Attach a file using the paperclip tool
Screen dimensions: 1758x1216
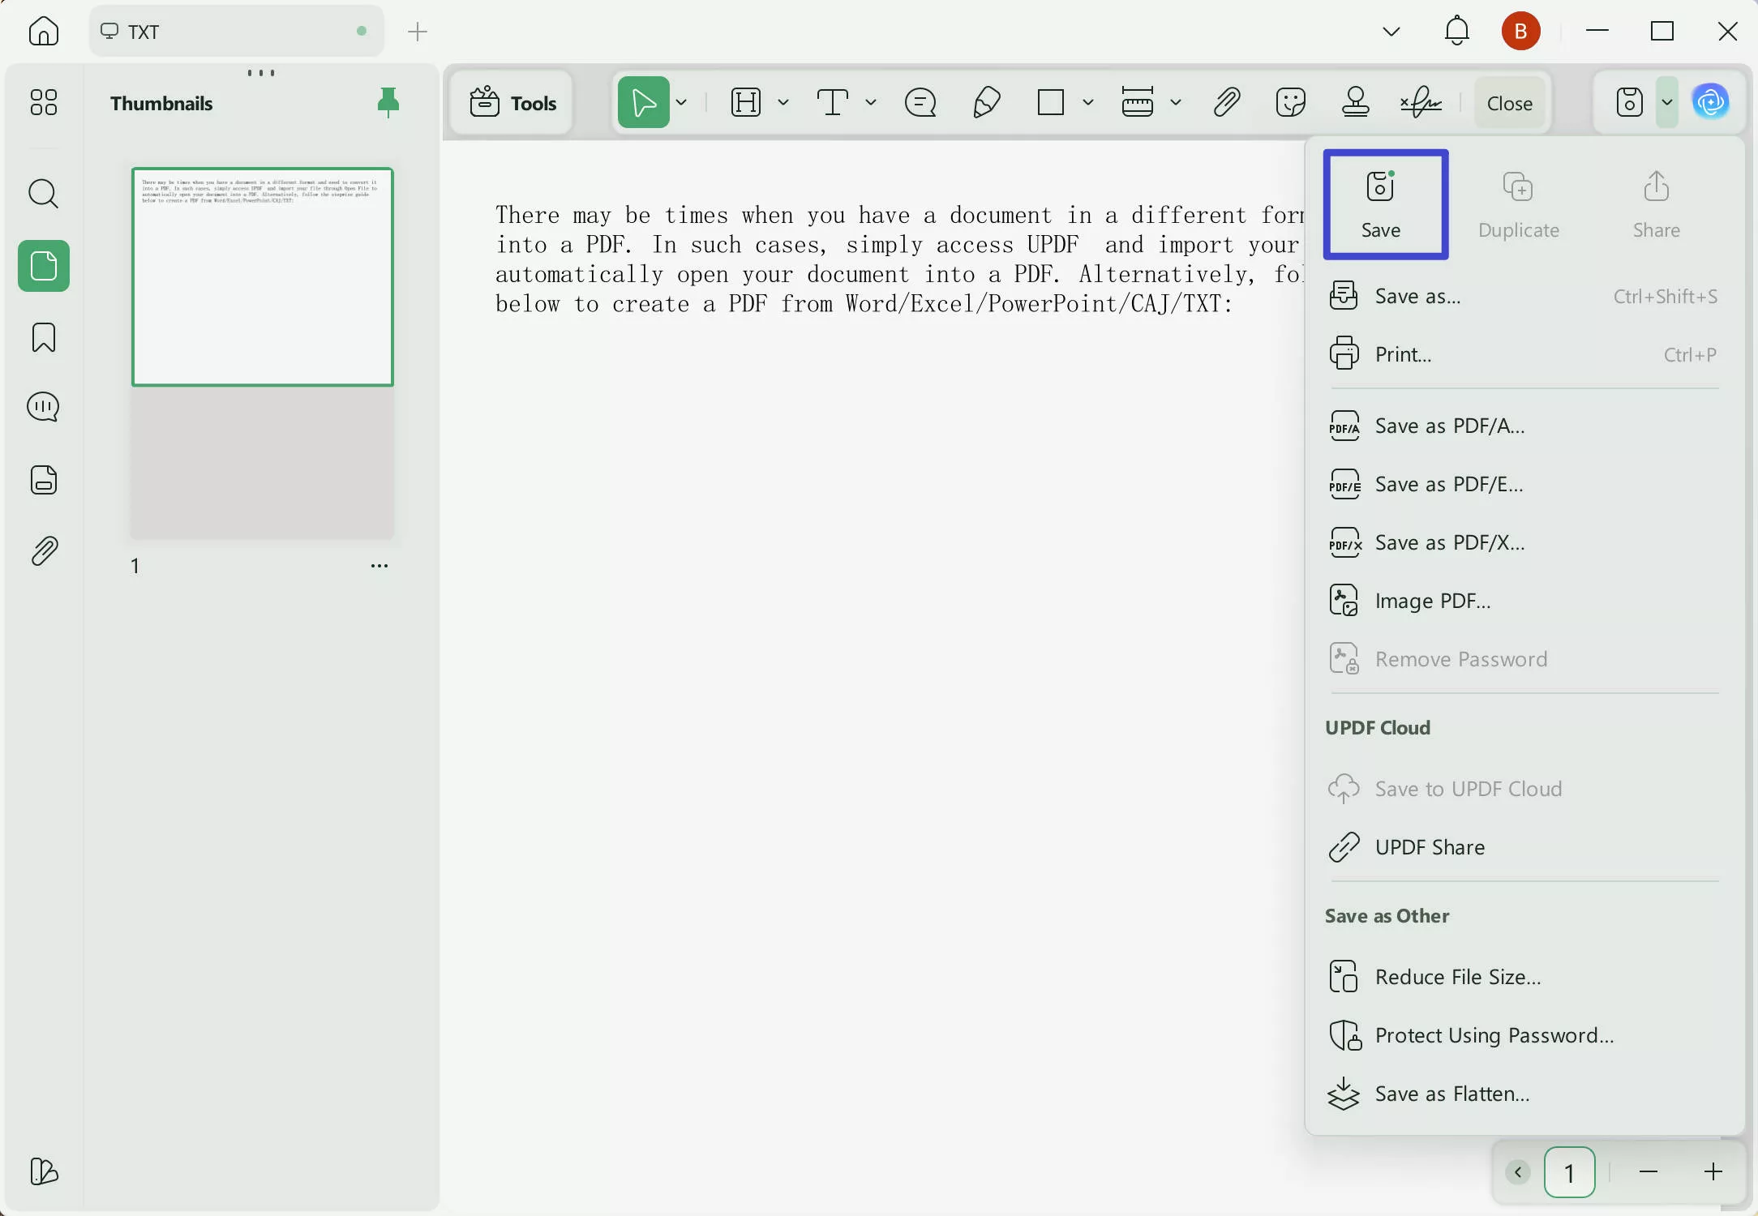click(x=1224, y=101)
